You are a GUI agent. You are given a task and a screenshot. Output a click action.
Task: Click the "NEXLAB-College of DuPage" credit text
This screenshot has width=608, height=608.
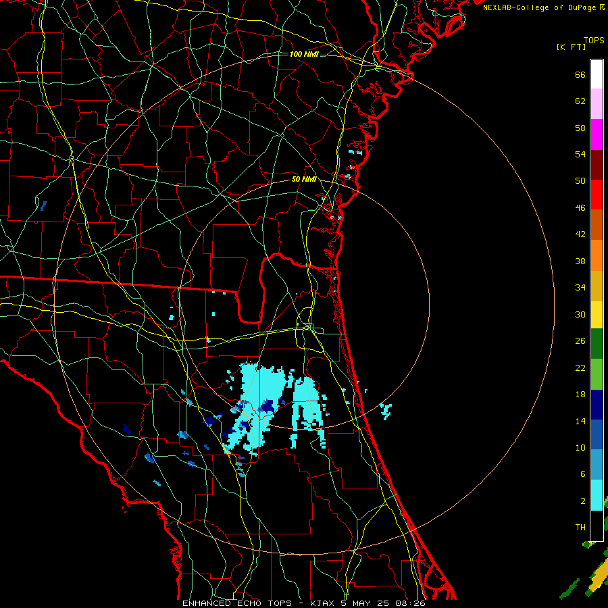click(539, 7)
